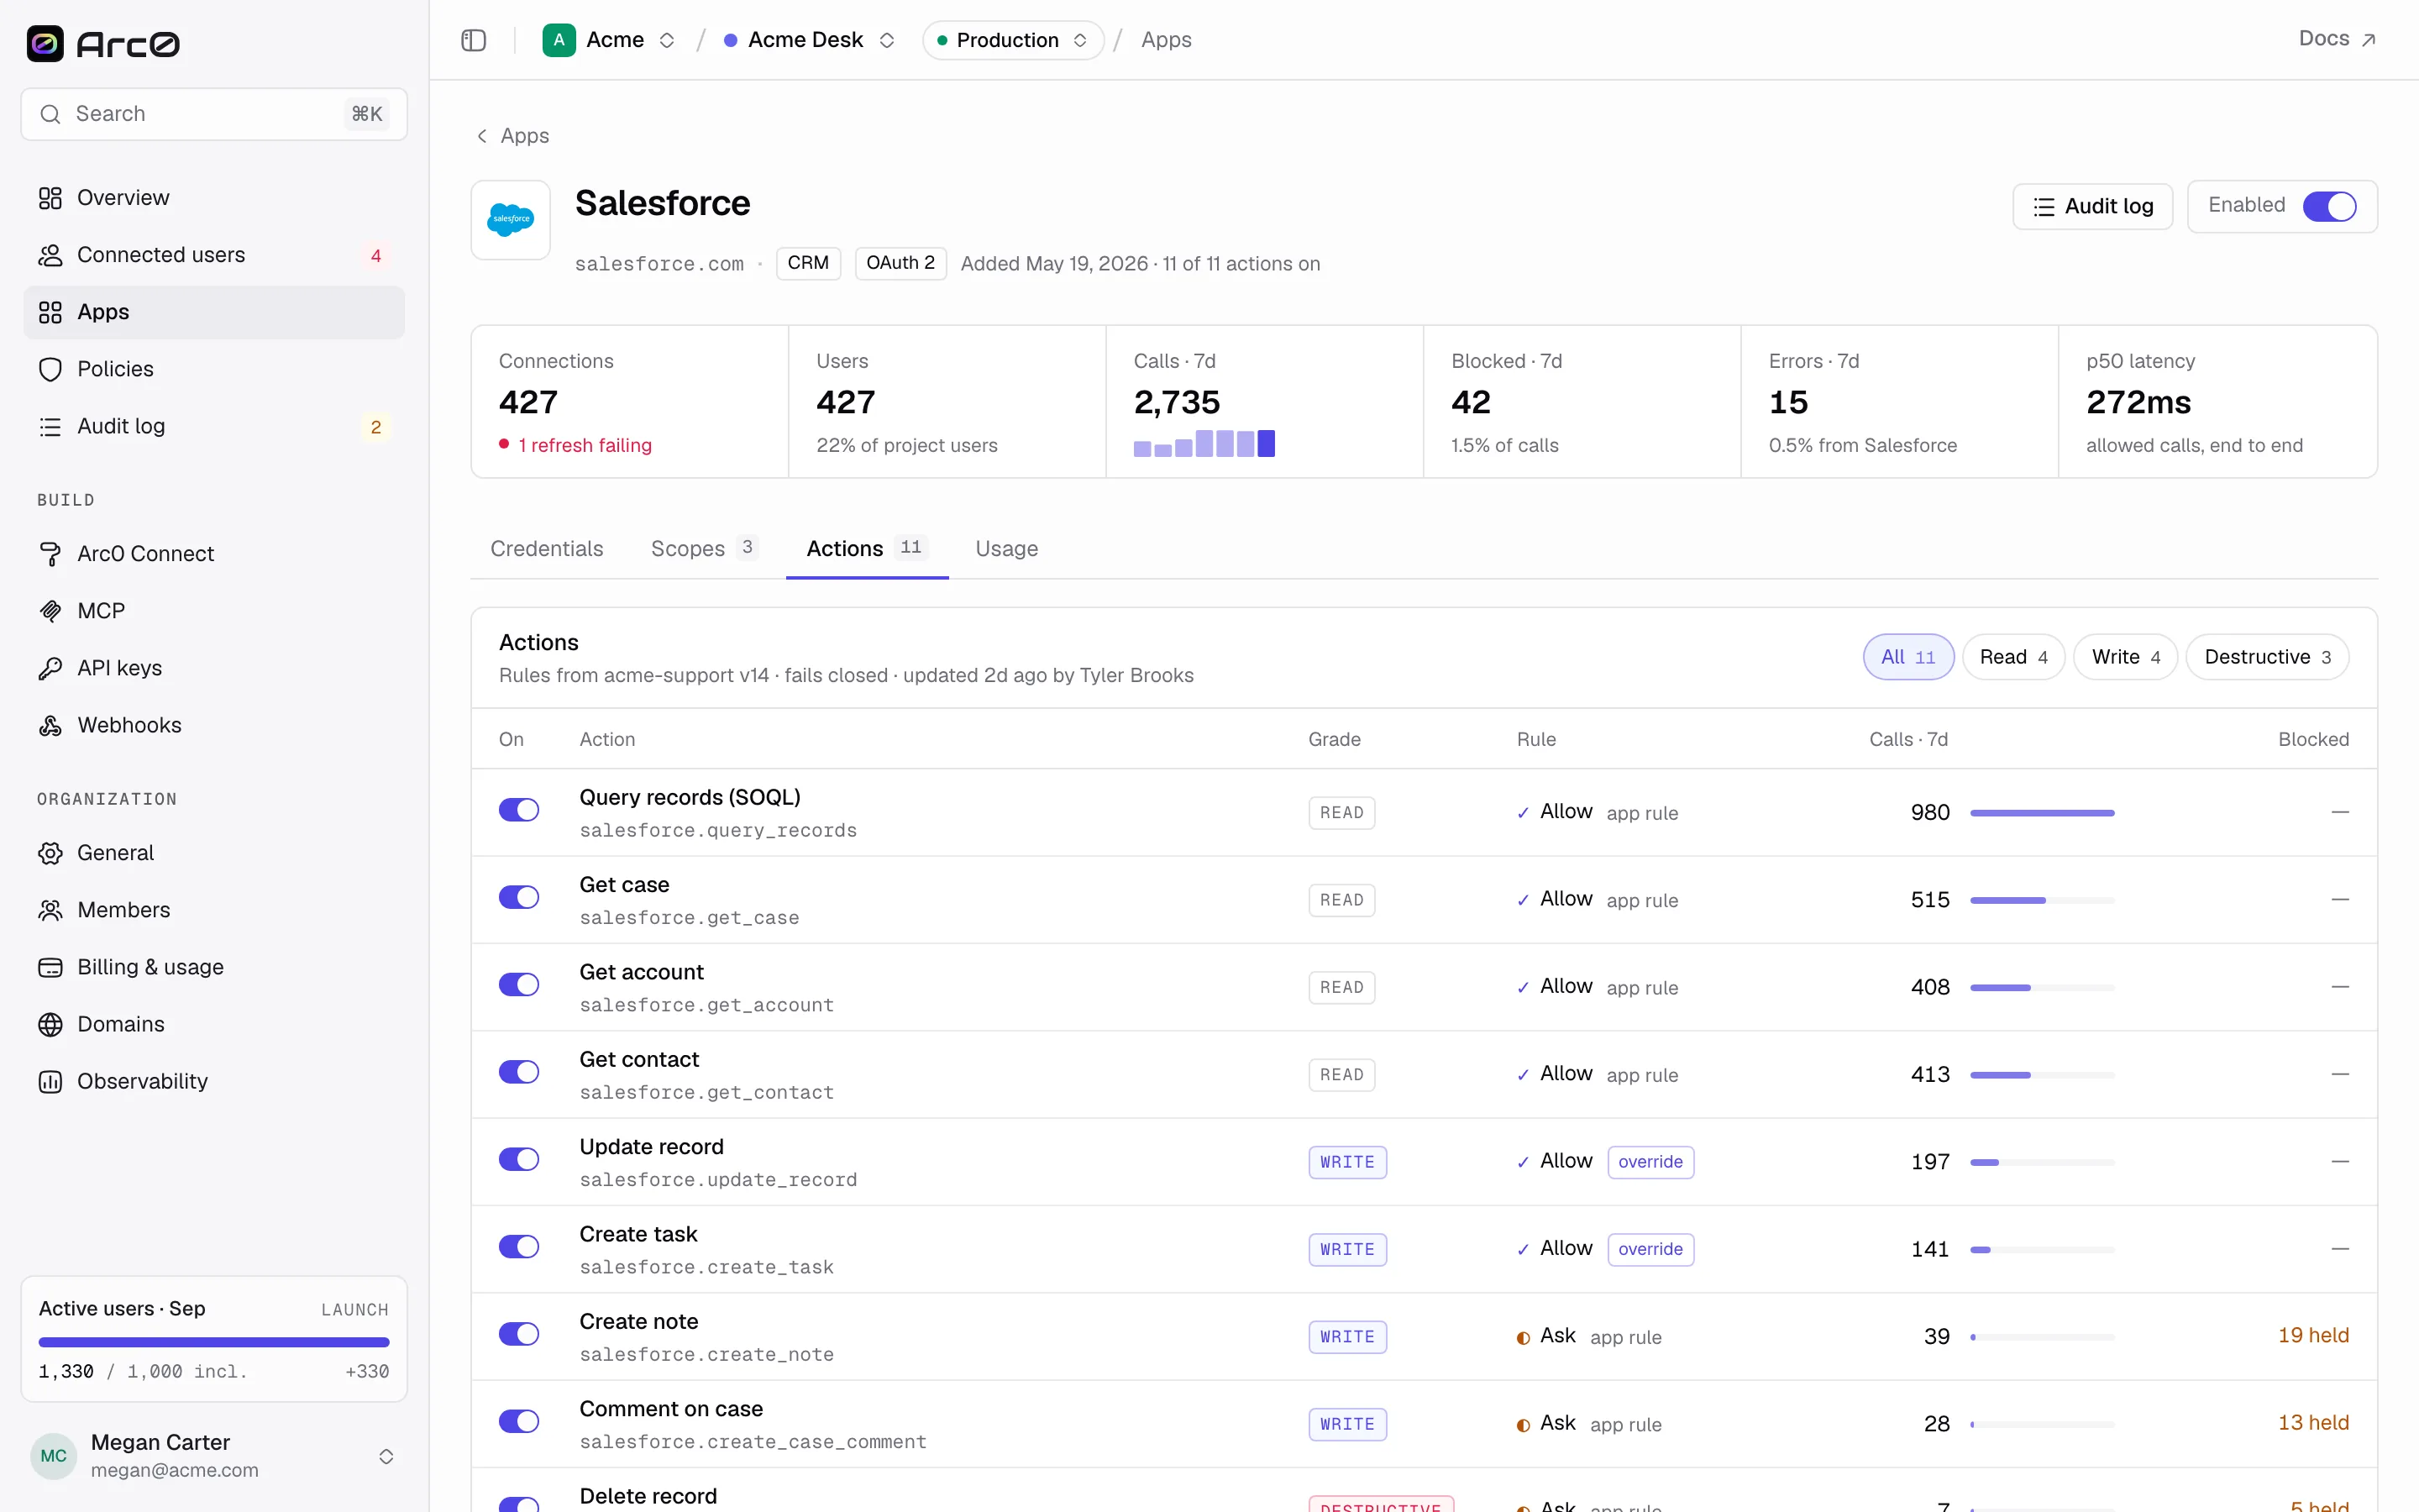Image resolution: width=2419 pixels, height=1512 pixels.
Task: Click the Connected users people icon
Action: coord(50,255)
